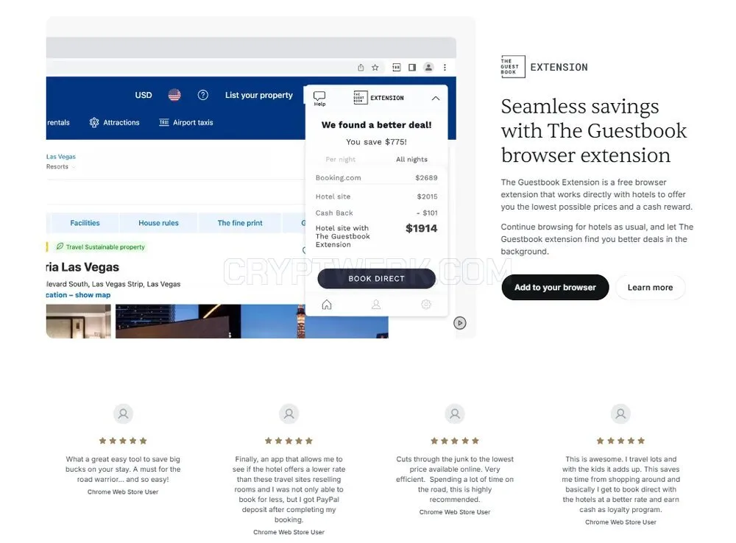The width and height of the screenshot is (736, 543).
Task: Open the question mark help icon
Action: pos(203,95)
